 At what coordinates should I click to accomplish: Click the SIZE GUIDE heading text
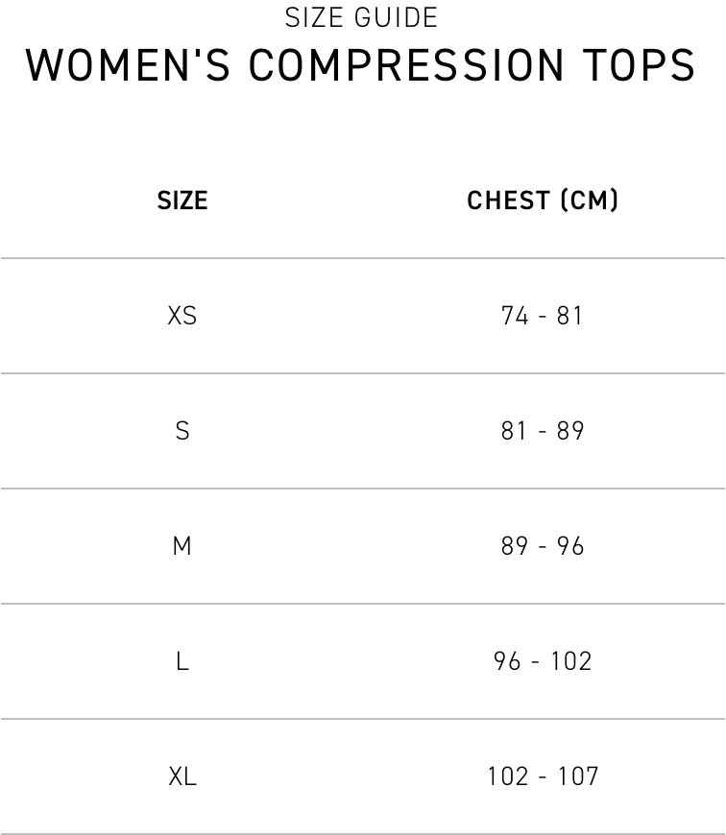coord(362,17)
